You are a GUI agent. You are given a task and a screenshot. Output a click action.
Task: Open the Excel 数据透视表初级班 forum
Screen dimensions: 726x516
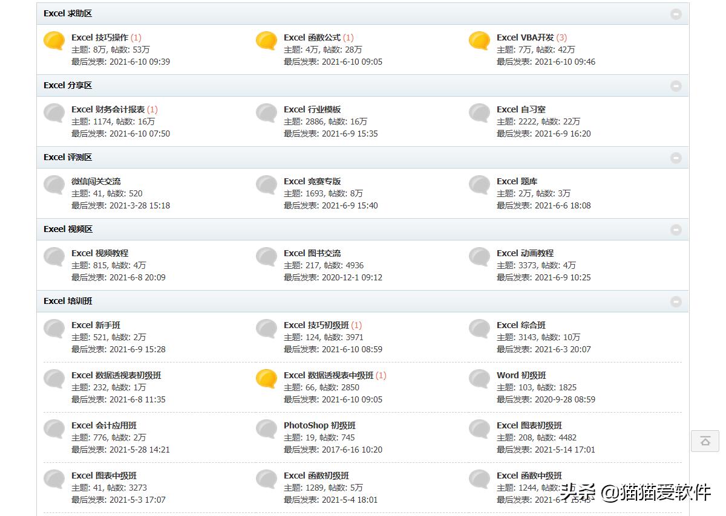click(116, 375)
